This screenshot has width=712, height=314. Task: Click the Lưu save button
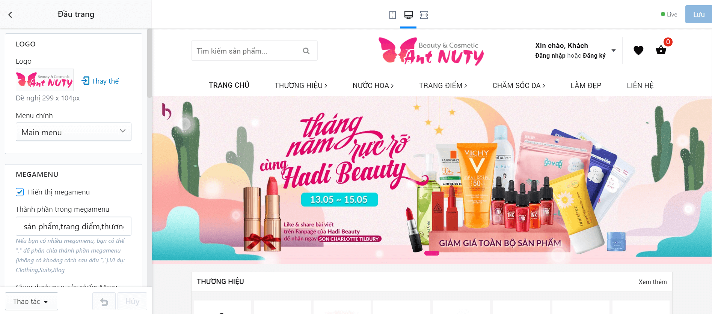(x=698, y=14)
